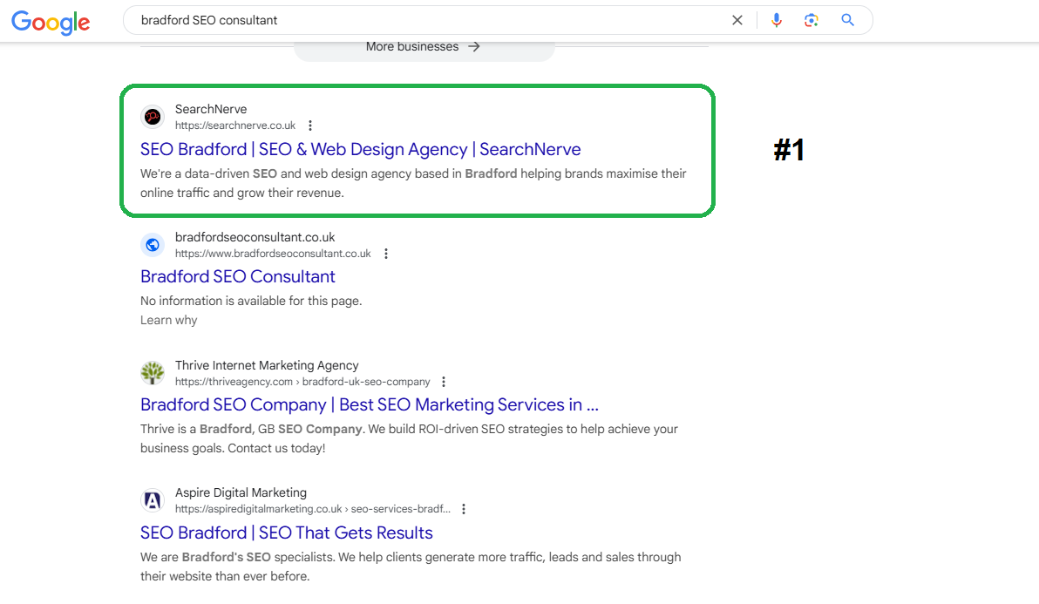This screenshot has height=604, width=1039.
Task: Open three-dot menu beside thriveagency.com URL
Action: point(444,382)
